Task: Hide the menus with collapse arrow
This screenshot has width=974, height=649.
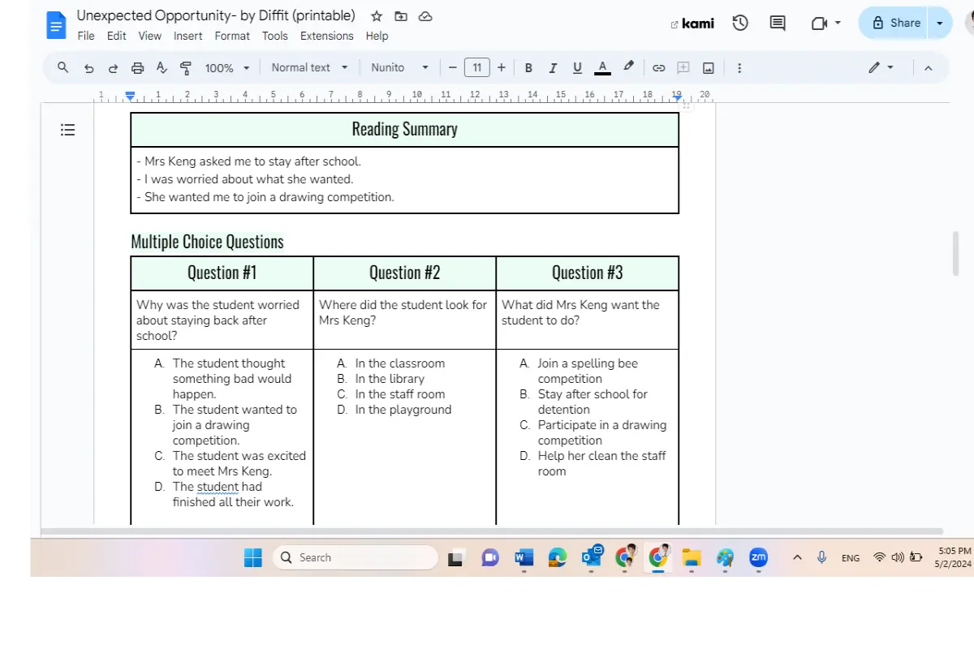Action: 929,68
